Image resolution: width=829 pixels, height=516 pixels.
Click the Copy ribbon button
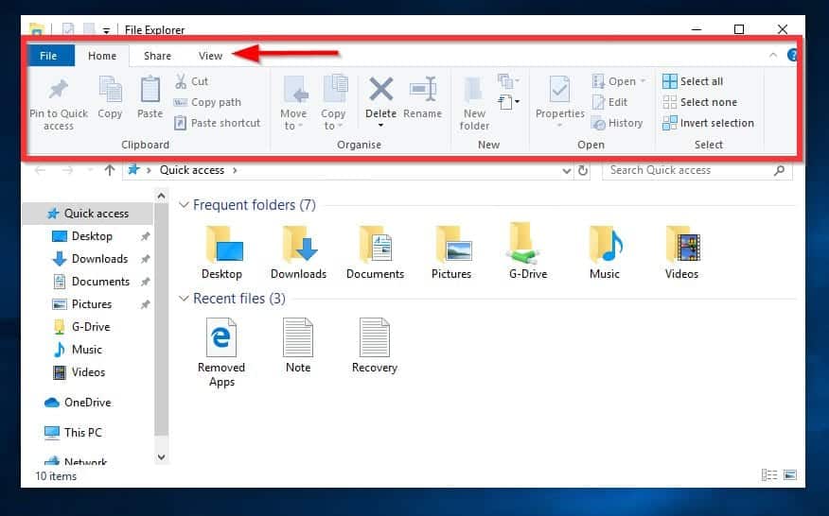(x=110, y=97)
